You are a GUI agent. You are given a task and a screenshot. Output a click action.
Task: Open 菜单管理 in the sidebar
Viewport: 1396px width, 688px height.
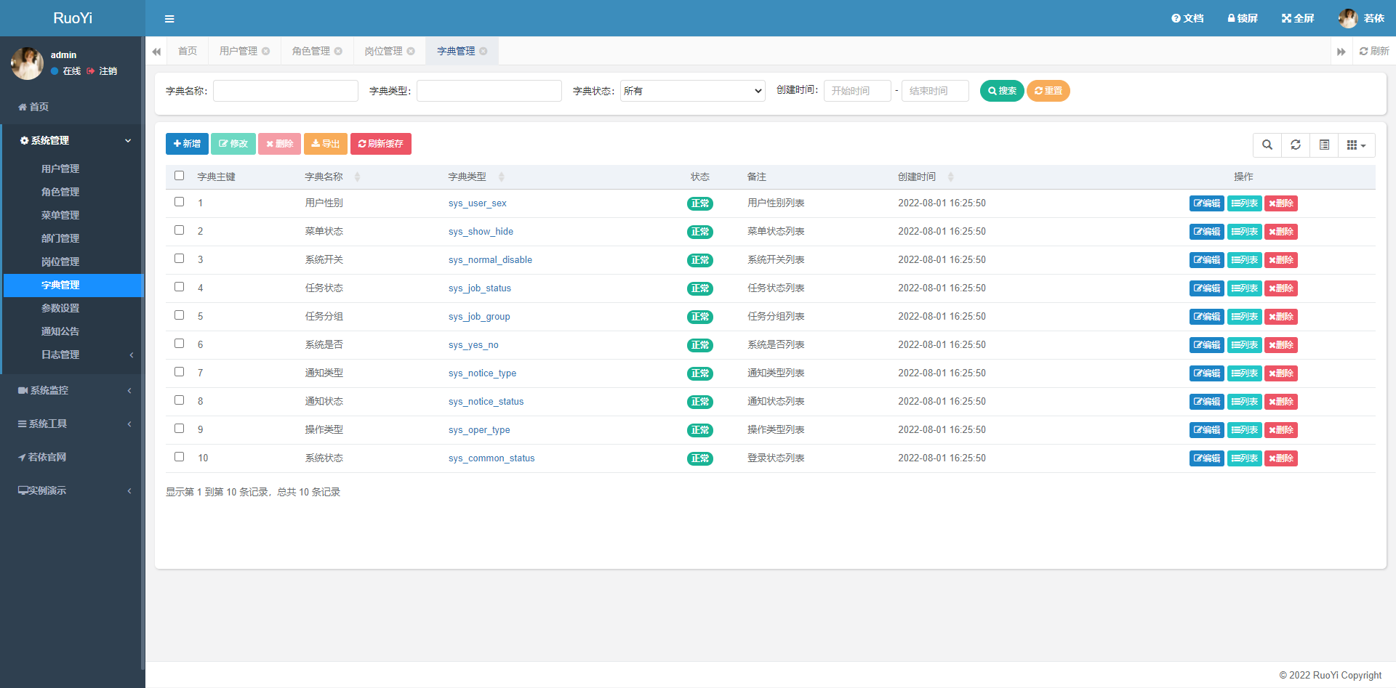point(60,215)
